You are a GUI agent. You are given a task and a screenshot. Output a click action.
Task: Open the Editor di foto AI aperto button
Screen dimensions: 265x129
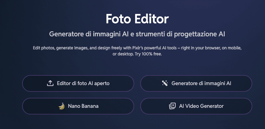[x=78, y=83]
